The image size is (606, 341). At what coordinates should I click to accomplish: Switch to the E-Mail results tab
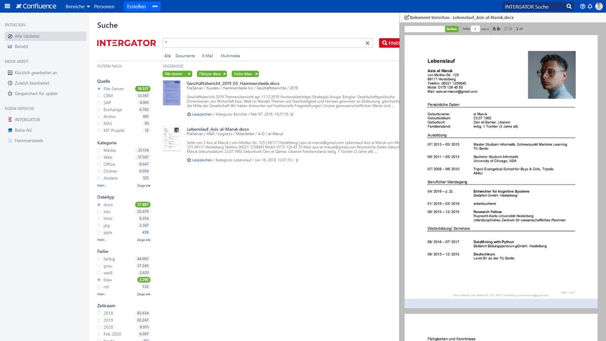pos(207,56)
